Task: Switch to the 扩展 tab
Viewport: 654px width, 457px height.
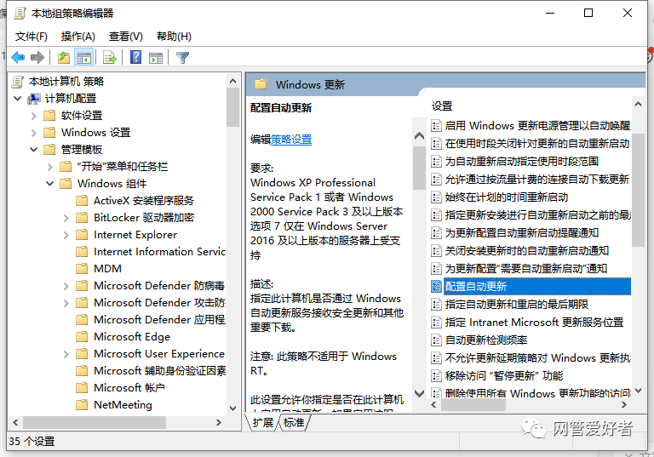Action: click(x=263, y=422)
